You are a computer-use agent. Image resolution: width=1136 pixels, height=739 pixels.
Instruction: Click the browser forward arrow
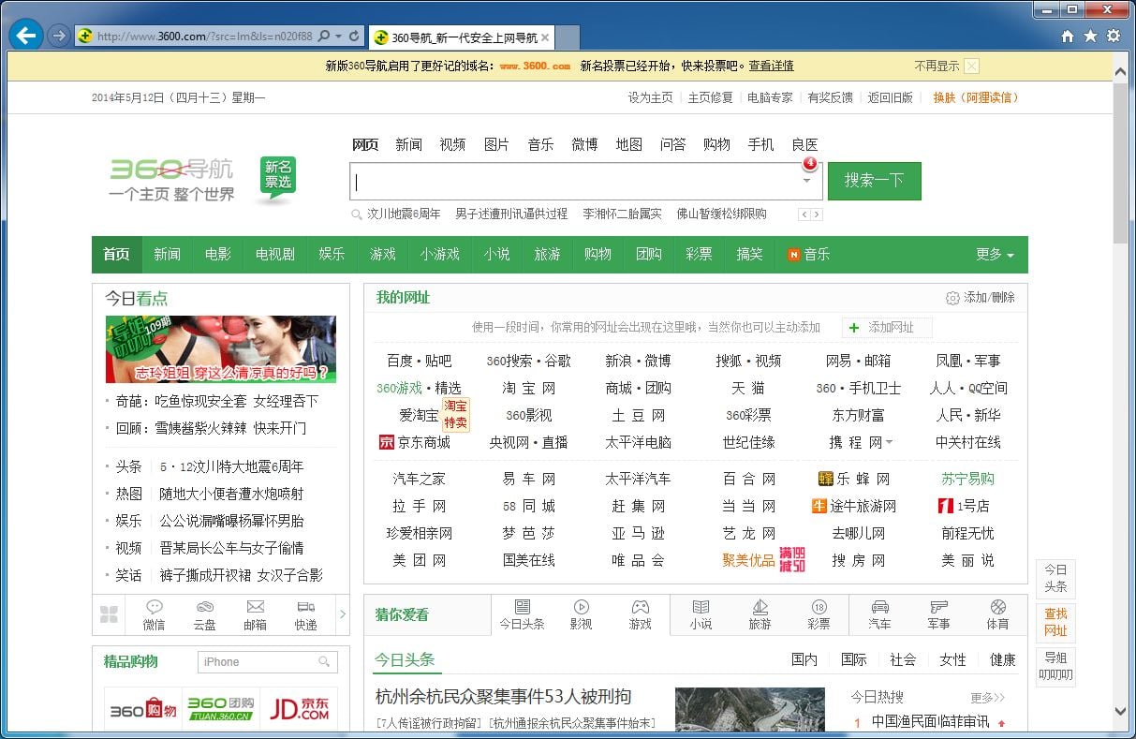point(58,37)
